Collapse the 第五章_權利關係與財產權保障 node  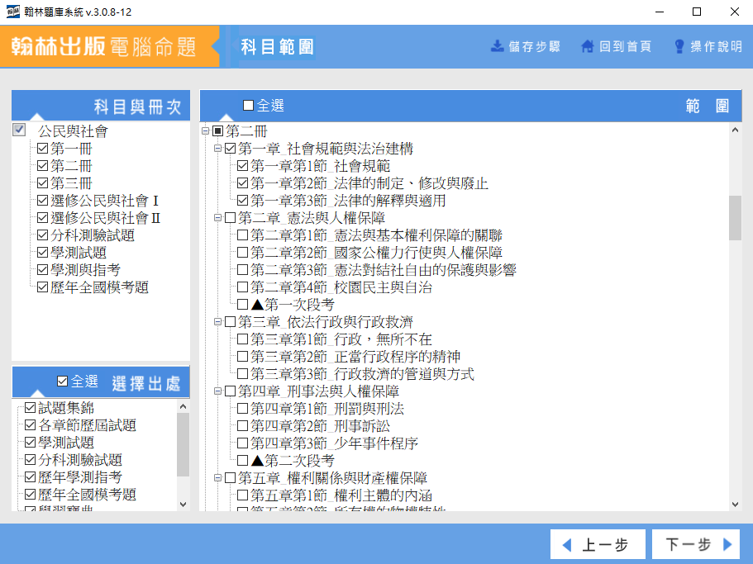click(x=217, y=477)
